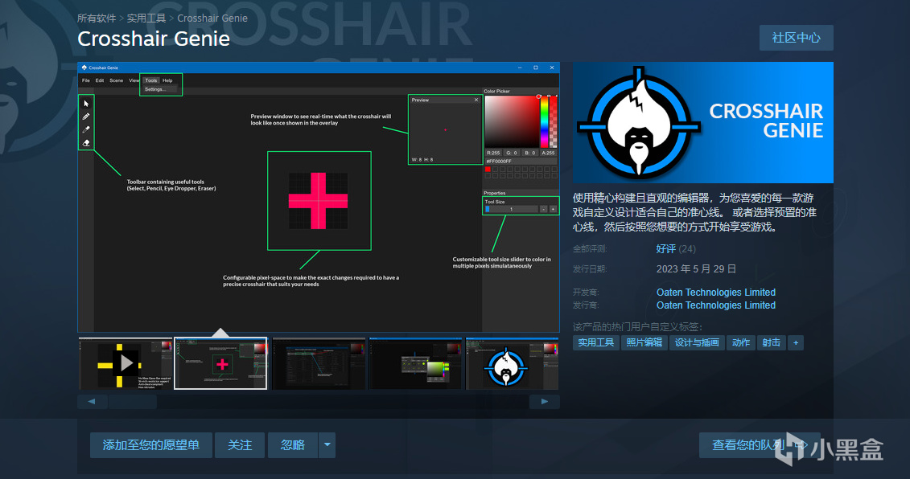This screenshot has width=910, height=479.
Task: Select the Pencil tool in toolbar
Action: 86,117
